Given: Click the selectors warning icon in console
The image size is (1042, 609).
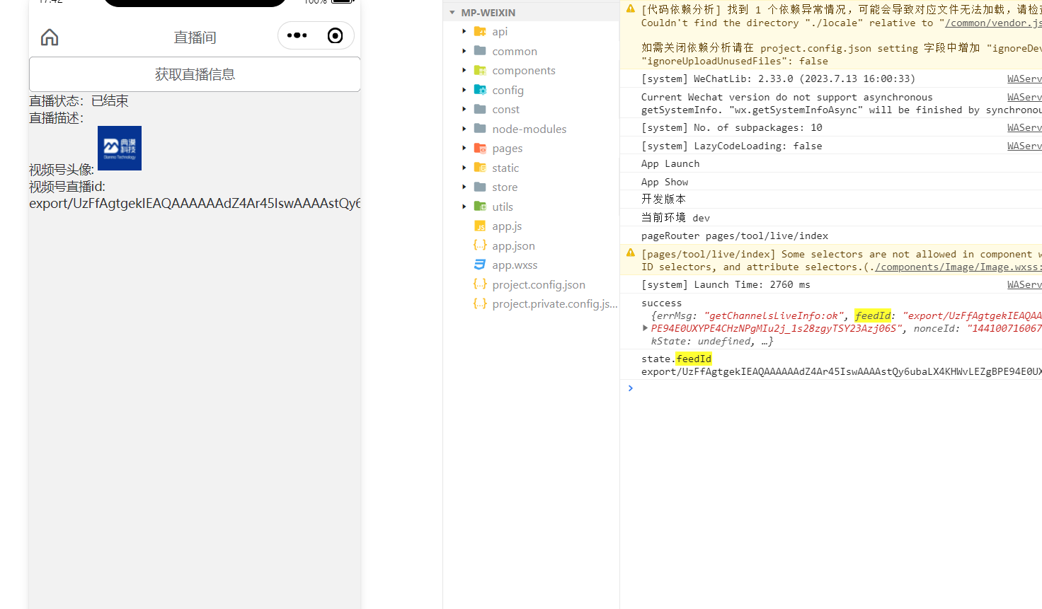Looking at the screenshot, I should tap(630, 253).
